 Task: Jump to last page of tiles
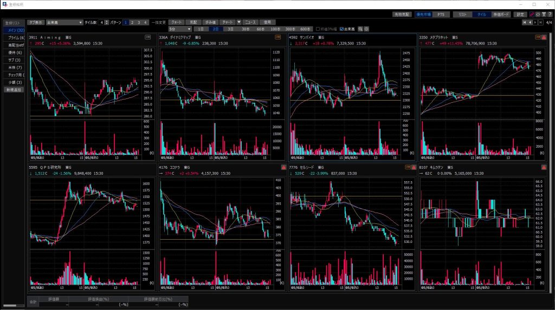pyautogui.click(x=540, y=22)
